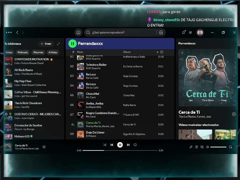Open the user profile avatar
This screenshot has height=180, width=240.
tap(200, 32)
